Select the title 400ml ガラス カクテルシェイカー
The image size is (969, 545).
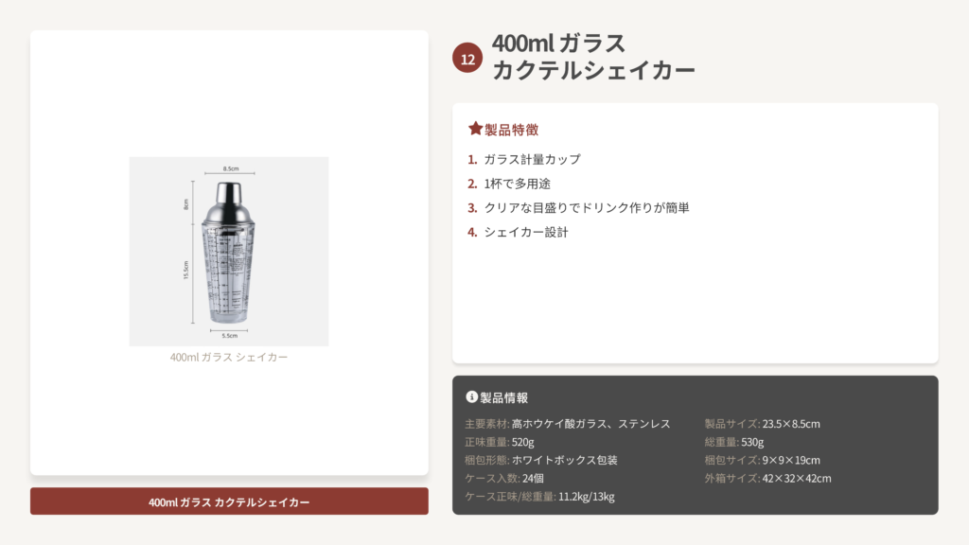593,57
